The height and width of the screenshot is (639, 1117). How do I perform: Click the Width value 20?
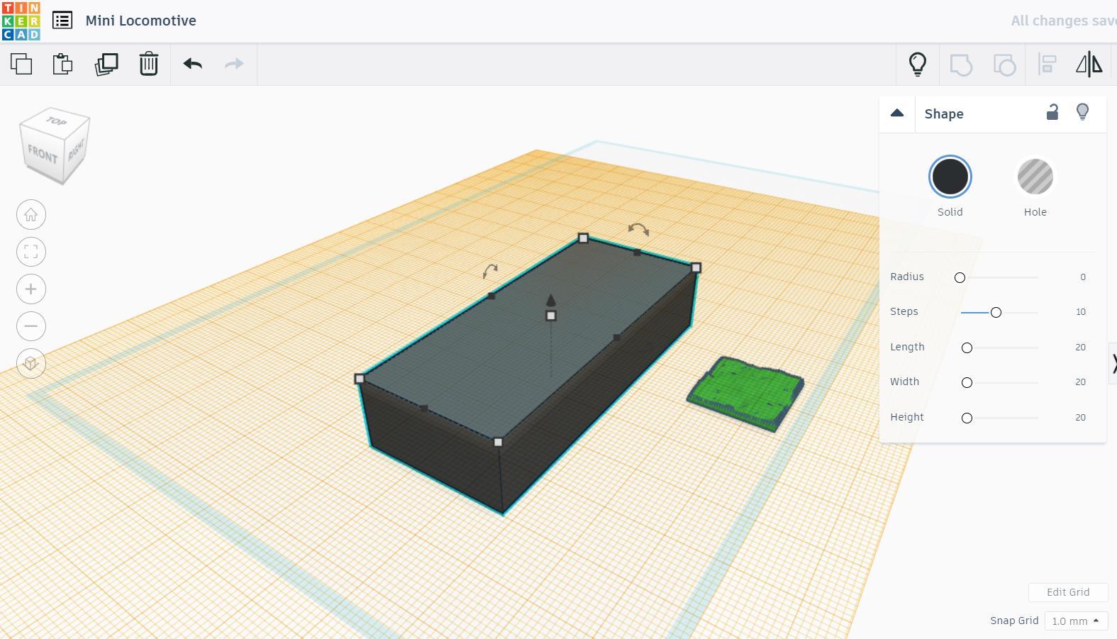coord(1080,382)
